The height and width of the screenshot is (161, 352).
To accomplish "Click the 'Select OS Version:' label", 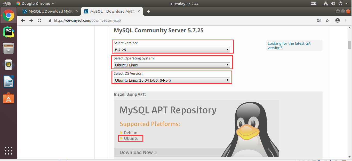I will [x=129, y=74].
